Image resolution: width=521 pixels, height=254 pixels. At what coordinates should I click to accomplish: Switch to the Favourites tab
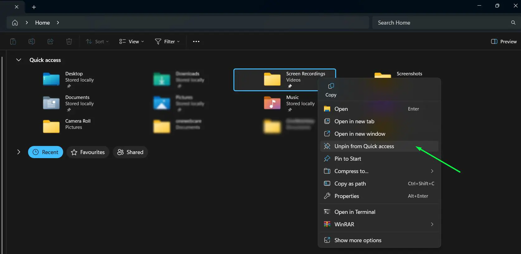coord(88,152)
